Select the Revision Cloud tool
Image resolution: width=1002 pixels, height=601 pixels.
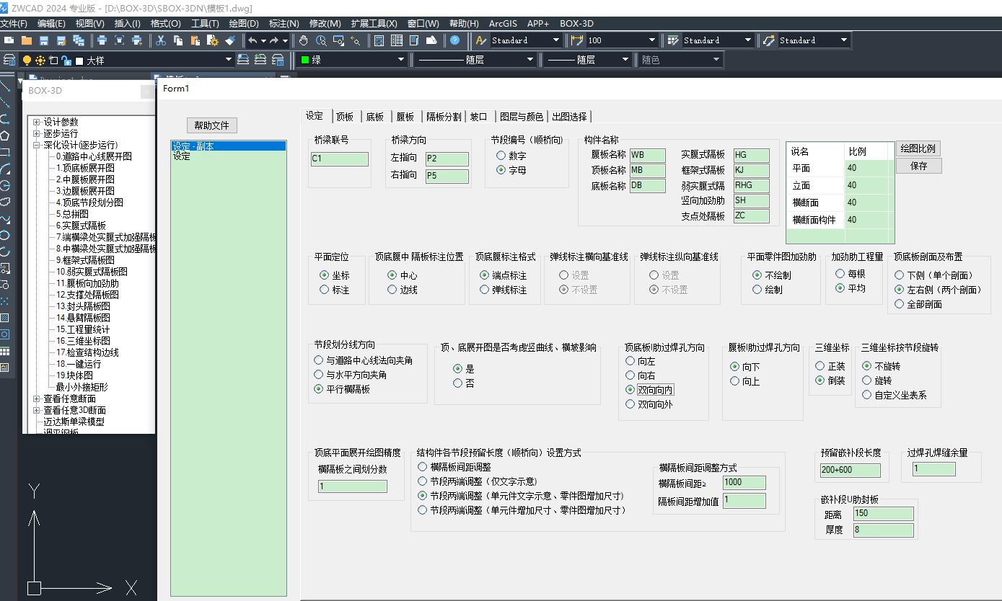[x=5, y=201]
